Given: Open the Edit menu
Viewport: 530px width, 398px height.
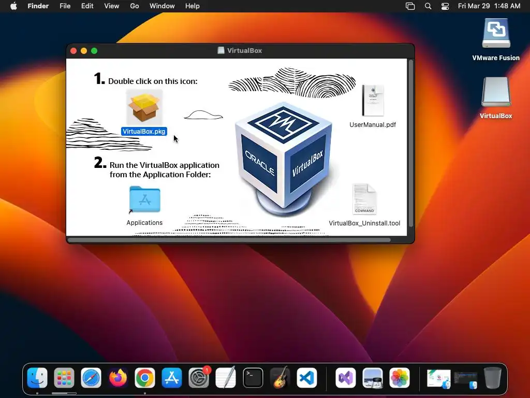Looking at the screenshot, I should [x=87, y=6].
